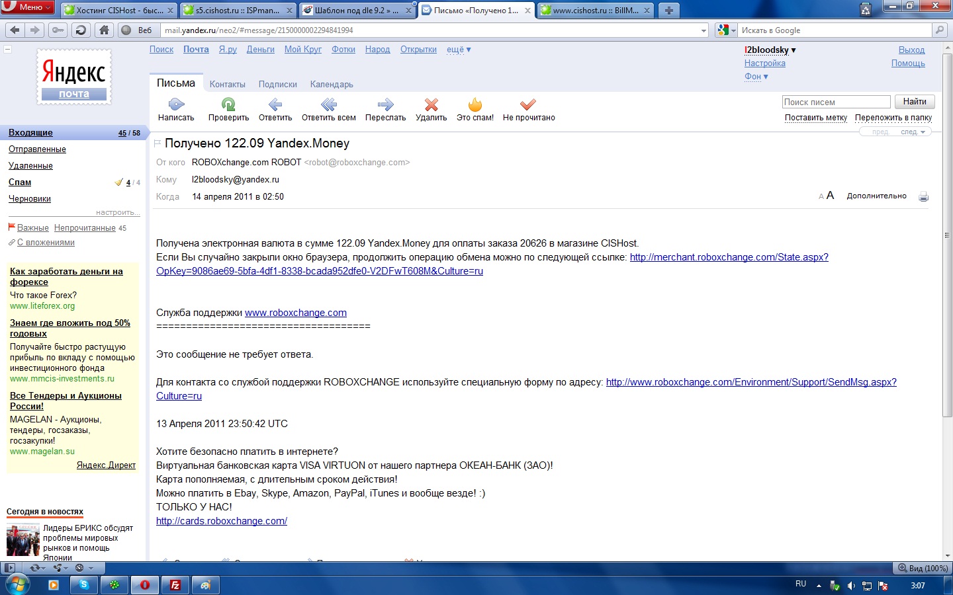Switch to the Хостинг CISHost browser tab
Screen dimensions: 953x595
click(x=119, y=10)
